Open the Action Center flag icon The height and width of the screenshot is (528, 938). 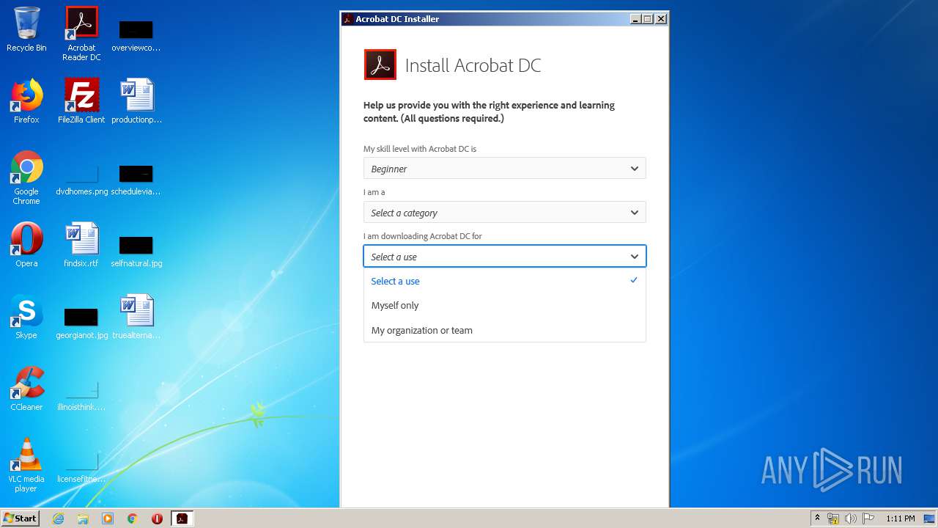[868, 518]
